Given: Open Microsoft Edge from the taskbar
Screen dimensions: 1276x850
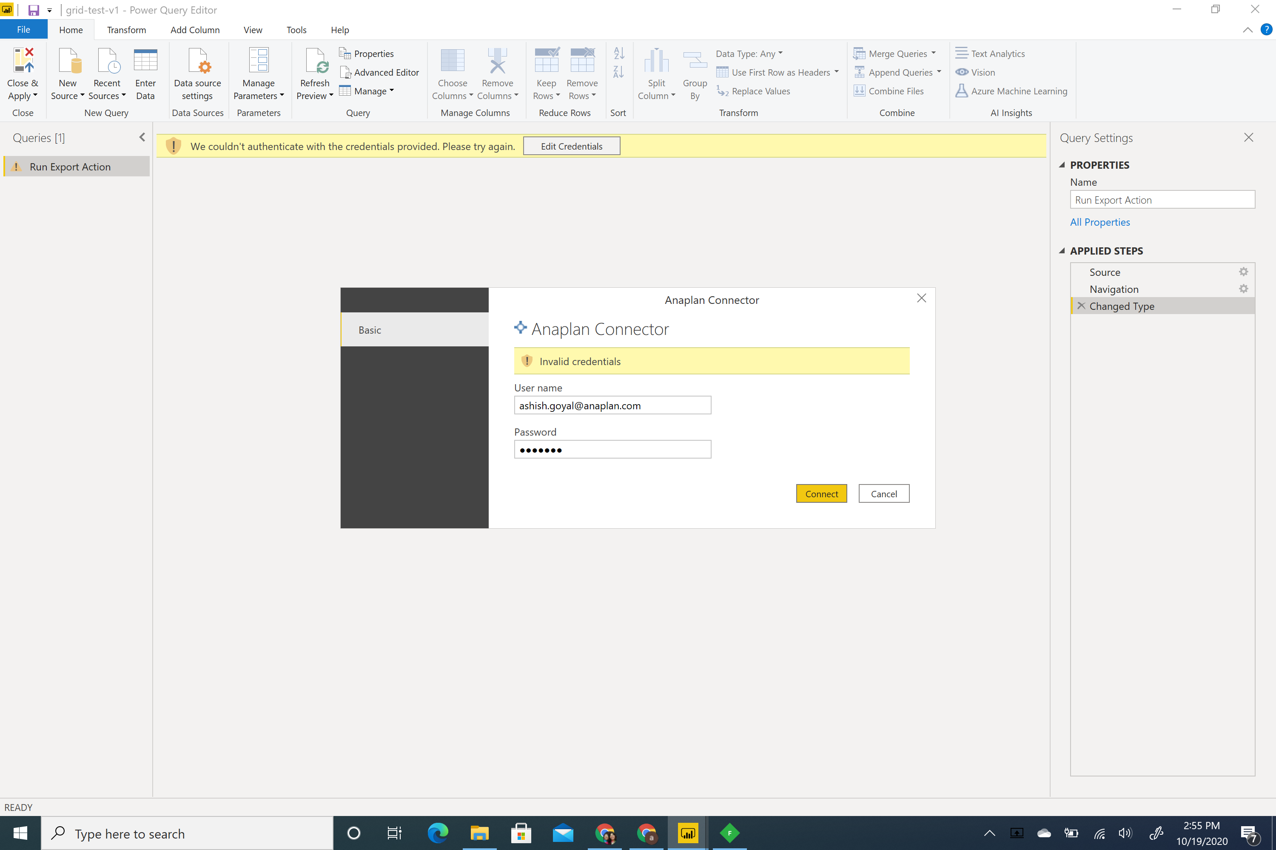Looking at the screenshot, I should (x=438, y=833).
